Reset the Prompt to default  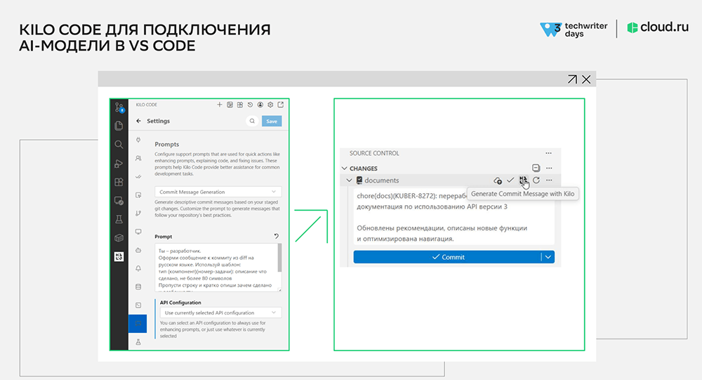276,236
